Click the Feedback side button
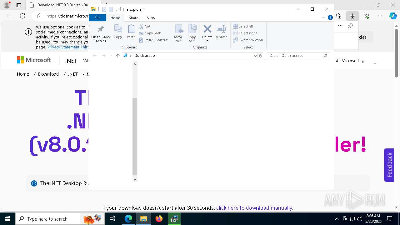The height and width of the screenshot is (225, 400). click(389, 165)
